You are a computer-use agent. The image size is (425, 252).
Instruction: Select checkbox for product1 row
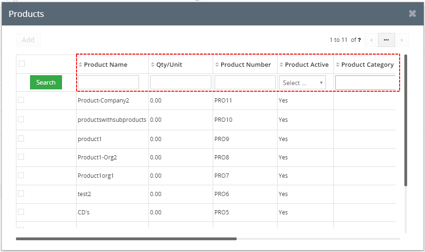tap(21, 139)
